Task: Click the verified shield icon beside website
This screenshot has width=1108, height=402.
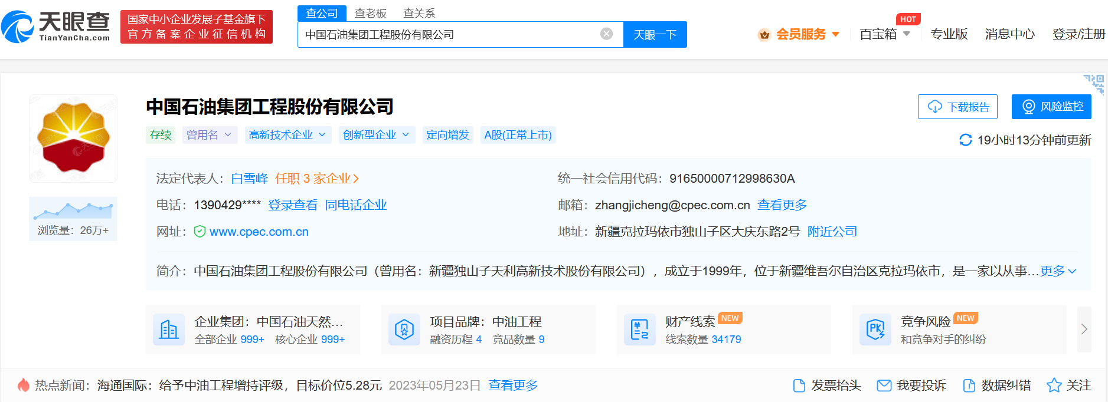Action: pos(200,232)
